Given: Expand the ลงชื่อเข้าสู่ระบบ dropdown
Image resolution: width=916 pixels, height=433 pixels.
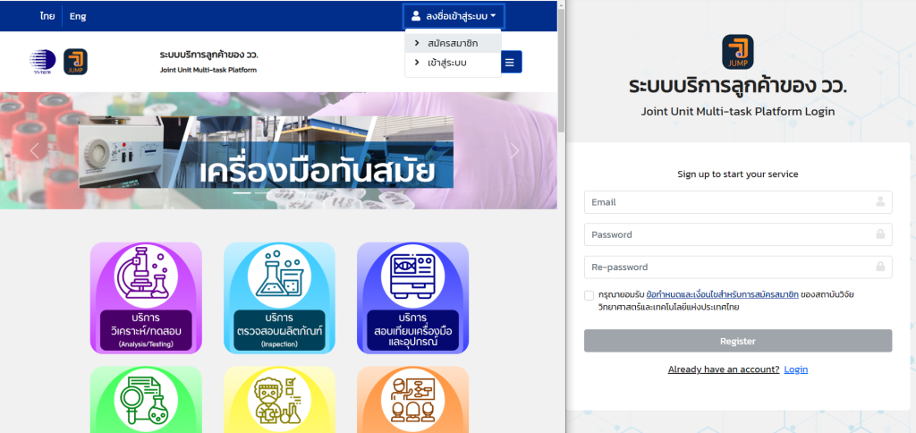Looking at the screenshot, I should 454,16.
